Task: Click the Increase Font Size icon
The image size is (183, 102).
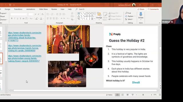Action: coord(35,14)
